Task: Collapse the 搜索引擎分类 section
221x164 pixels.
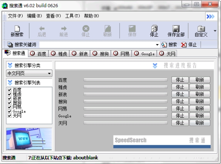Action: pyautogui.click(x=10, y=65)
